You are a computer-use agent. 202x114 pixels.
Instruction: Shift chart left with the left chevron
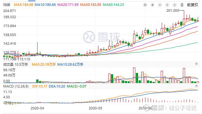coord(167,5)
